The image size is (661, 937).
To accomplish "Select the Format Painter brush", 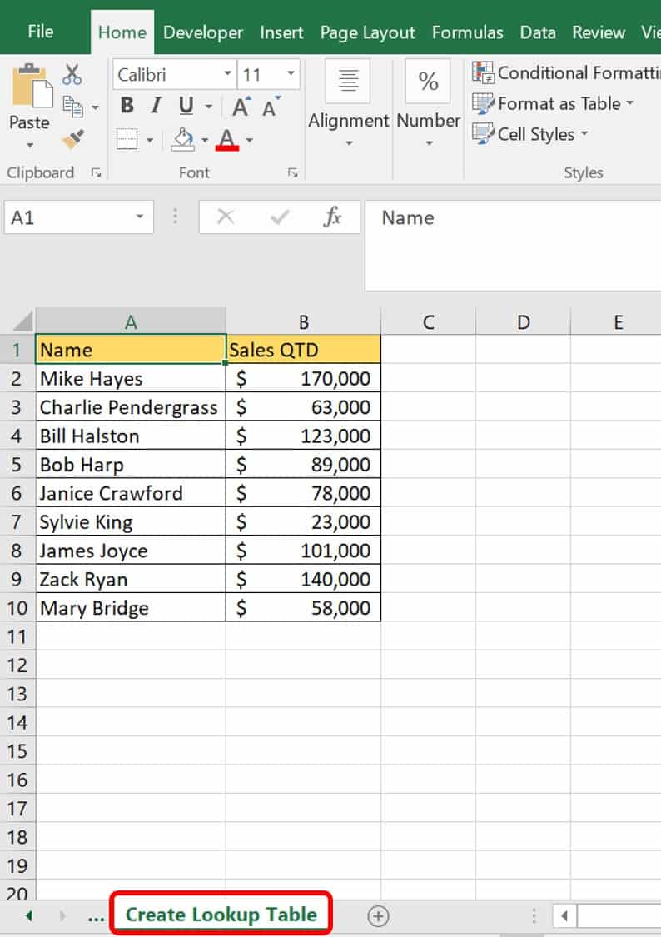I will 73,138.
